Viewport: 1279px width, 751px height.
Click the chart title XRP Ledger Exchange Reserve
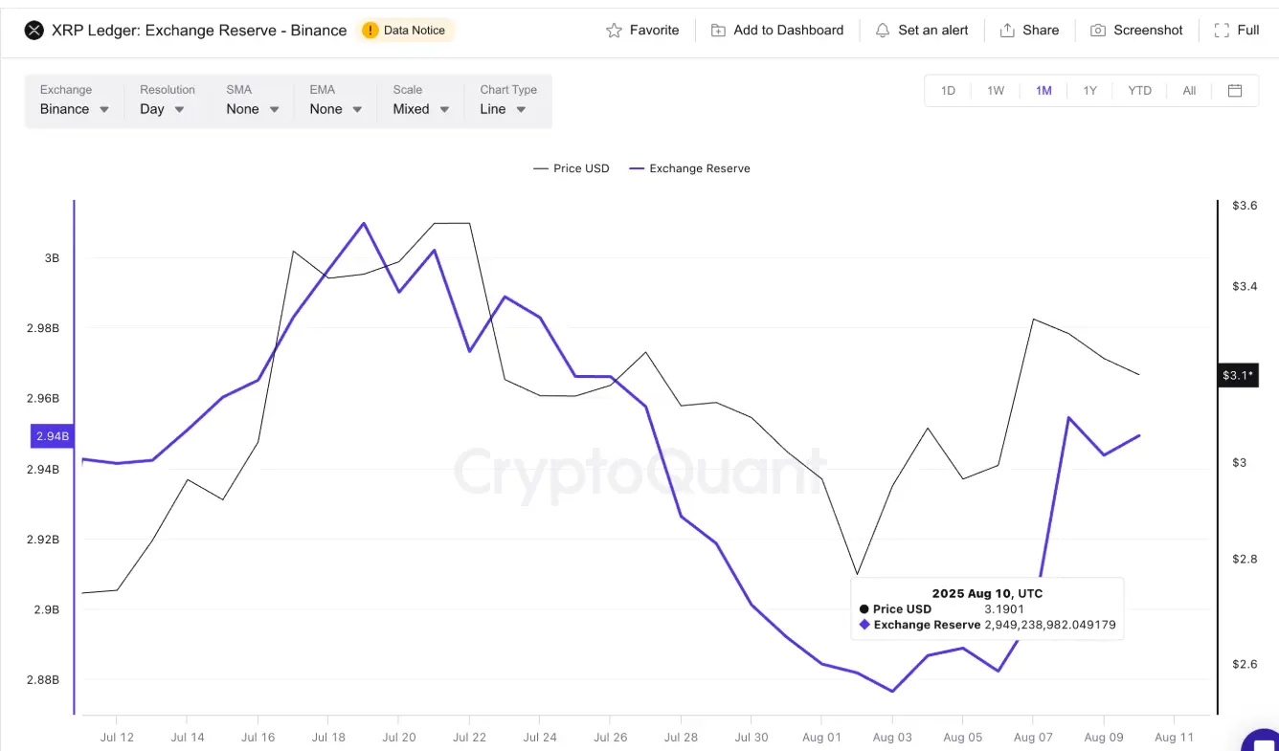[199, 31]
